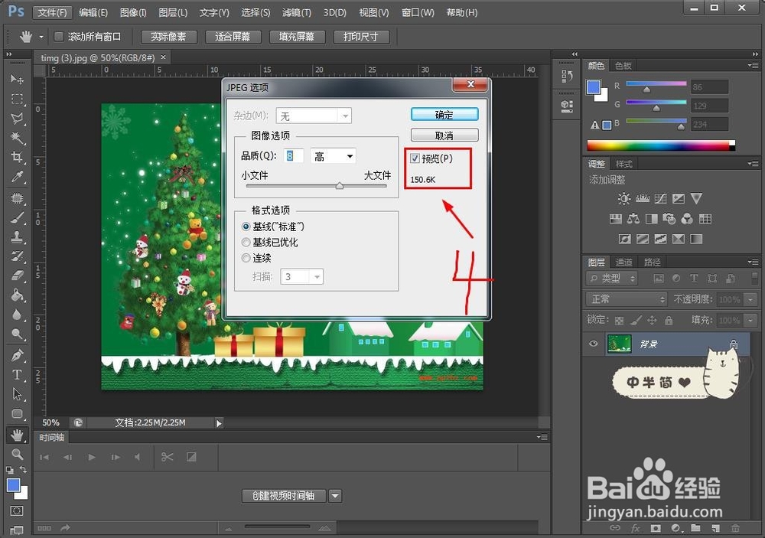Open the 窗口(W) menu
Viewport: 765px width, 538px height.
[418, 12]
